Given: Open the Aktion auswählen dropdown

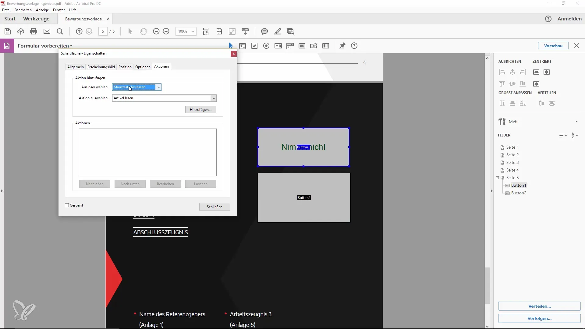Looking at the screenshot, I should [165, 98].
